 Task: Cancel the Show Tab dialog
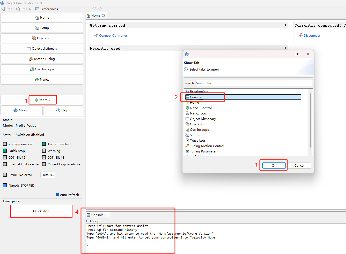(x=299, y=166)
